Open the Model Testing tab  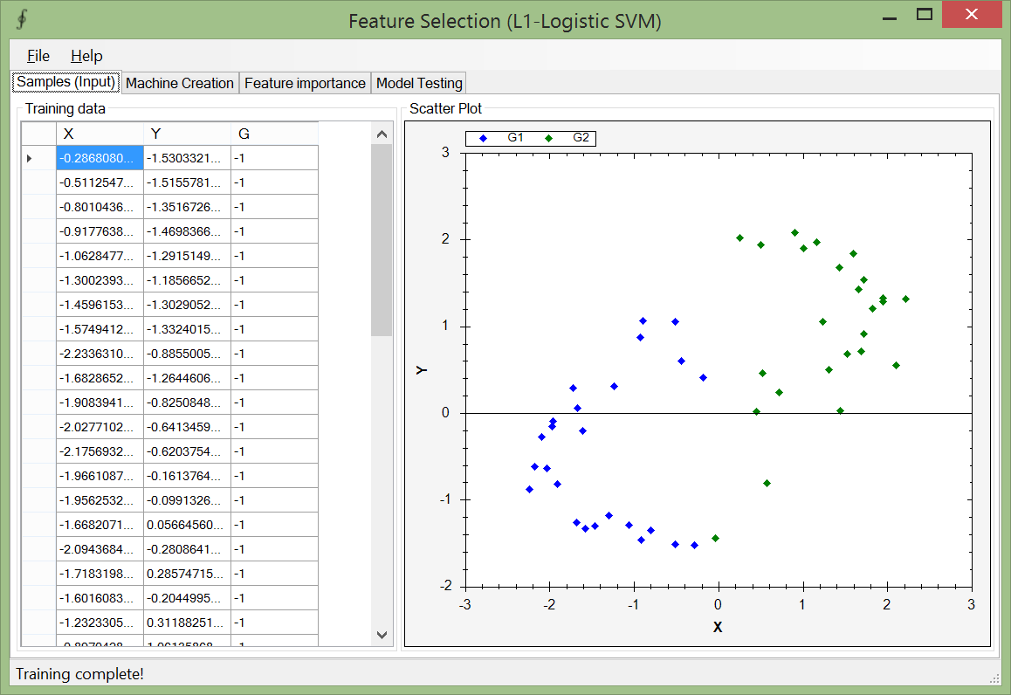[x=419, y=83]
